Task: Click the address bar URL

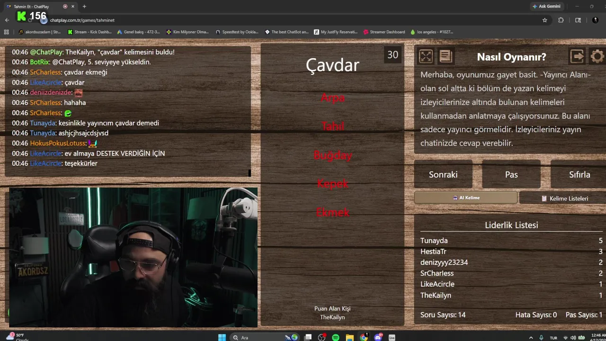Action: [82, 20]
